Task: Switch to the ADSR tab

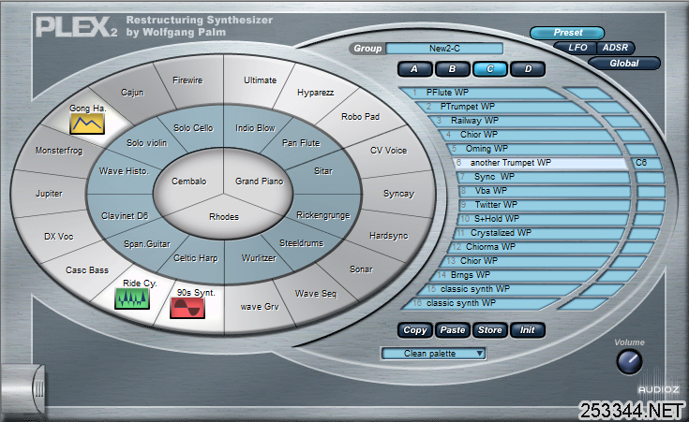Action: (x=615, y=48)
